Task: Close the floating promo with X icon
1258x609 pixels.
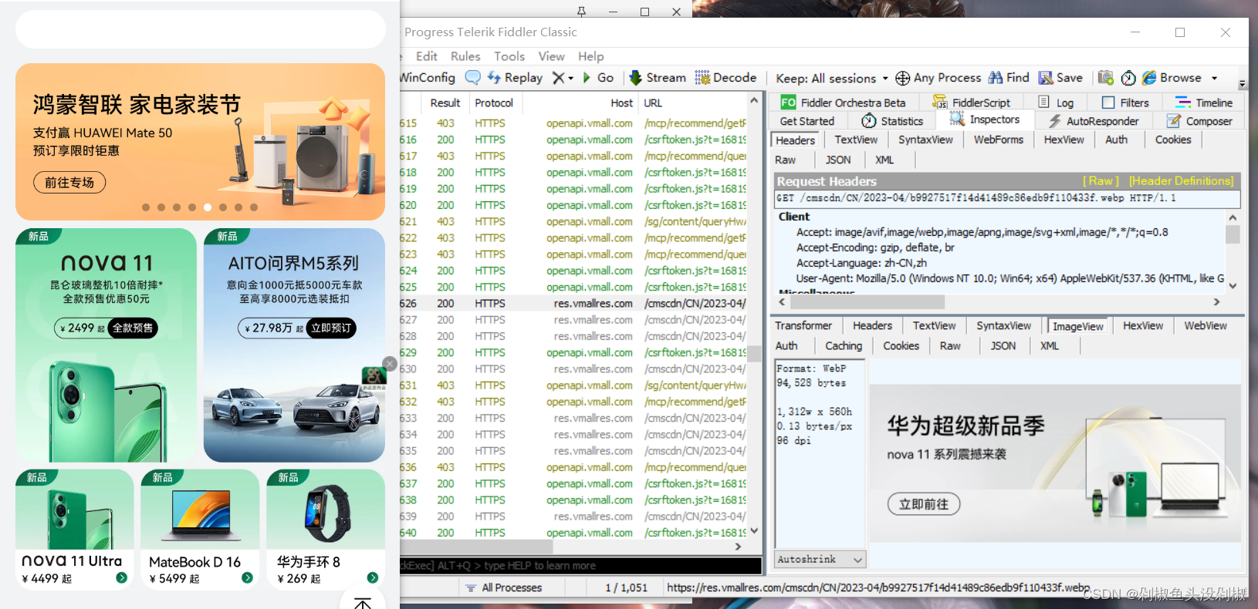Action: [390, 364]
